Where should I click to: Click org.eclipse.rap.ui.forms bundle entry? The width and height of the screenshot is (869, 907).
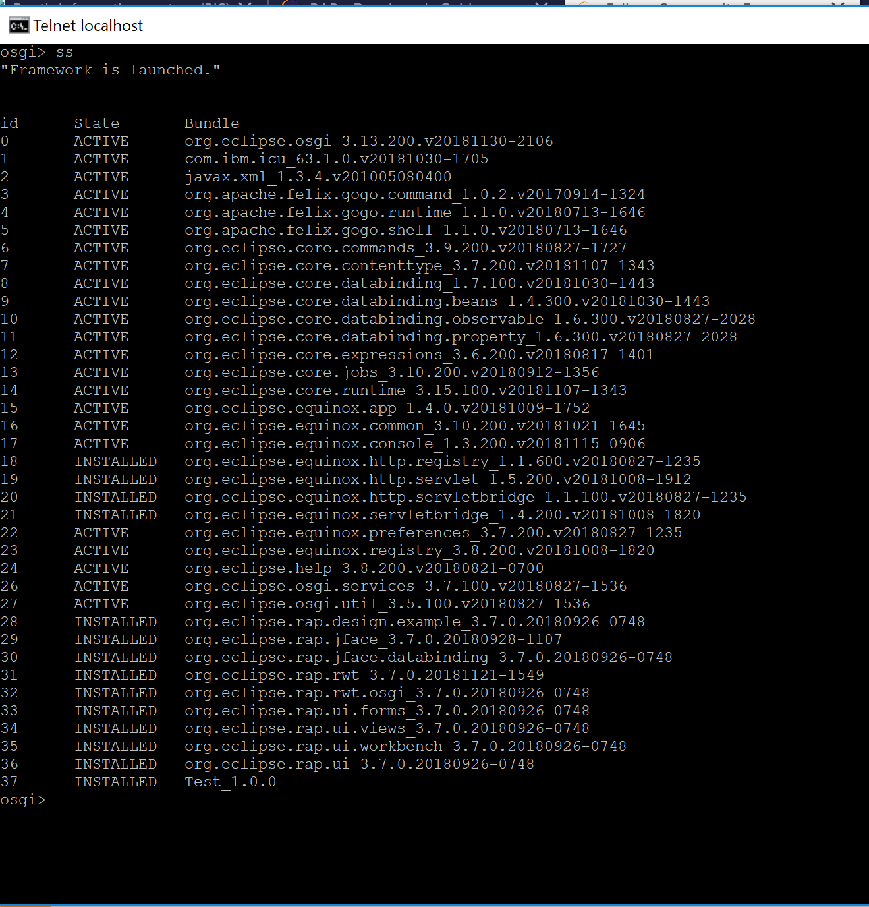click(387, 711)
